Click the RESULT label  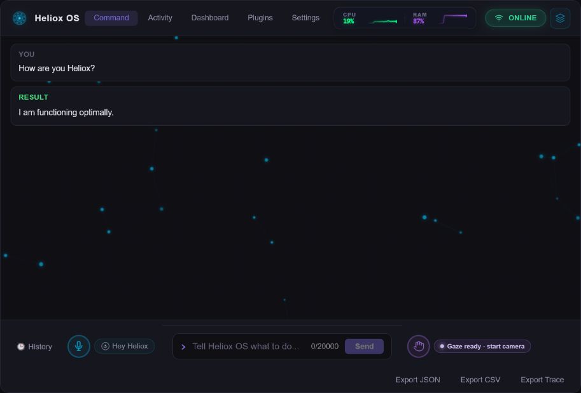pos(33,97)
